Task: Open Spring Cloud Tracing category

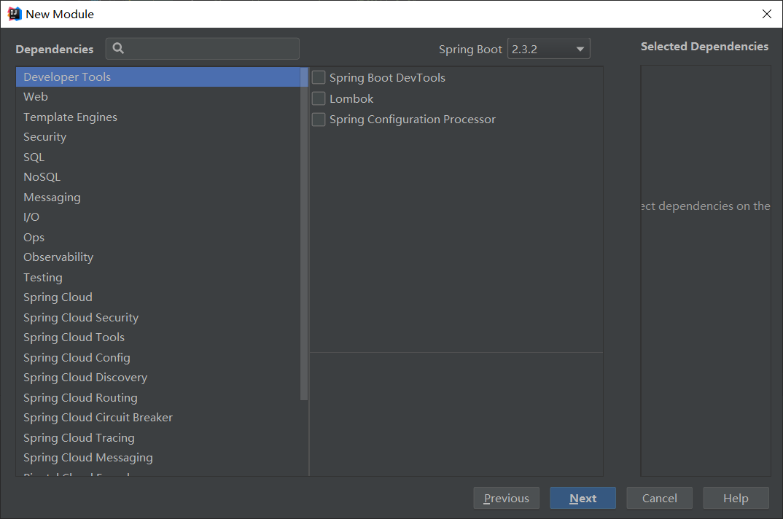Action: coord(158,438)
